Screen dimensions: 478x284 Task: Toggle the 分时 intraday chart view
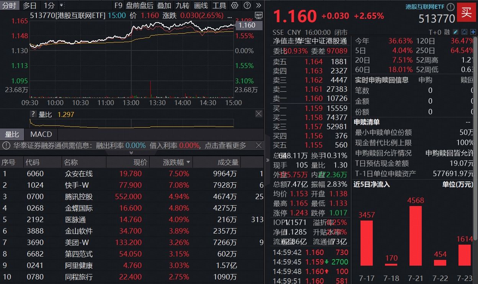pyautogui.click(x=10, y=5)
